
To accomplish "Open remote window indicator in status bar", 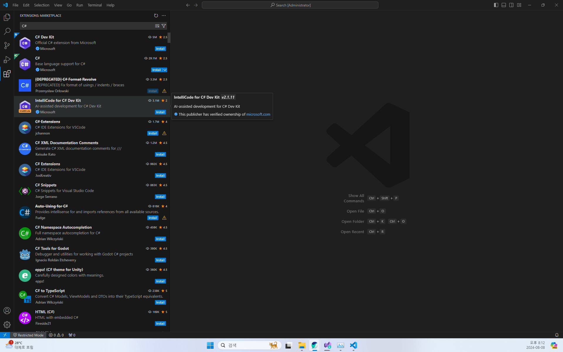I will click(x=5, y=335).
